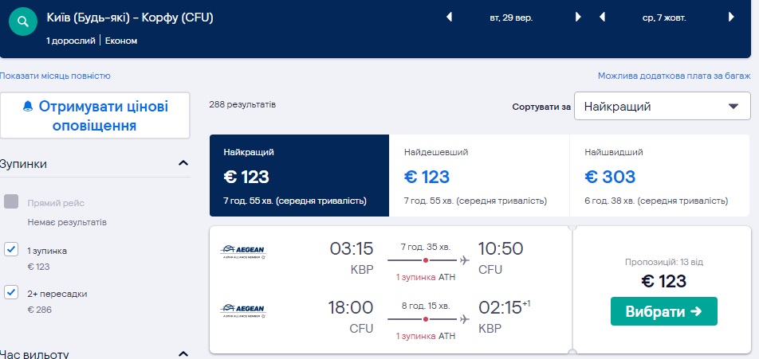Go to next departure date arrow
Screen dimensions: 759x359
(578, 17)
